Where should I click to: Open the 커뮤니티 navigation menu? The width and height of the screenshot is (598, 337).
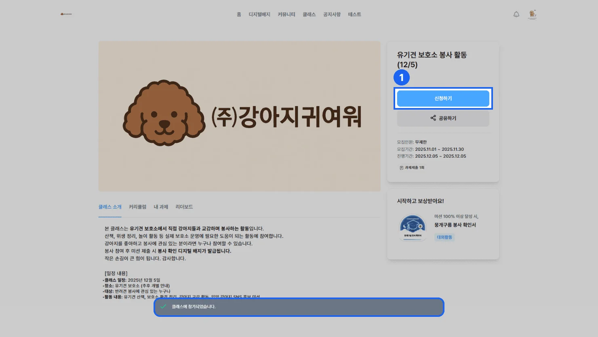[x=286, y=15]
